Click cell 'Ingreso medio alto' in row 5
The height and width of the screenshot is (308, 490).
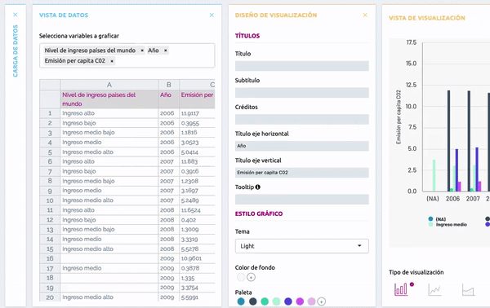(x=109, y=152)
